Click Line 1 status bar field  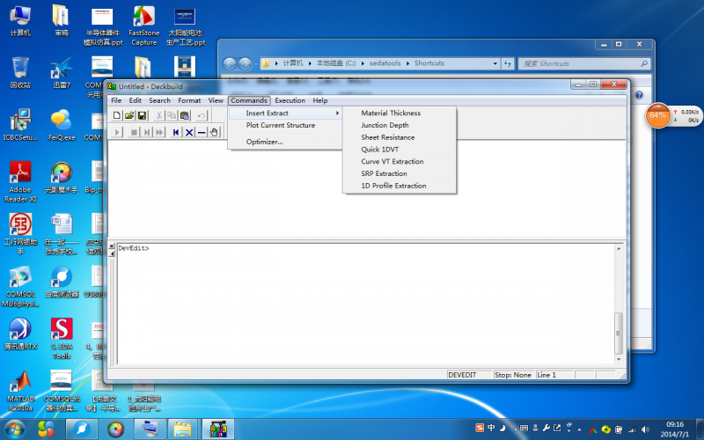tap(554, 375)
